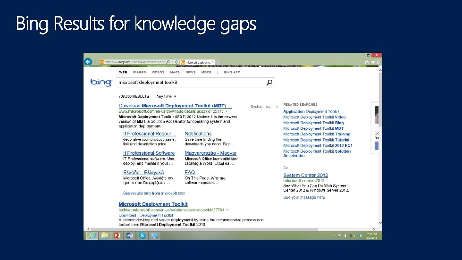Click 'Download' link under technet result

point(127,215)
